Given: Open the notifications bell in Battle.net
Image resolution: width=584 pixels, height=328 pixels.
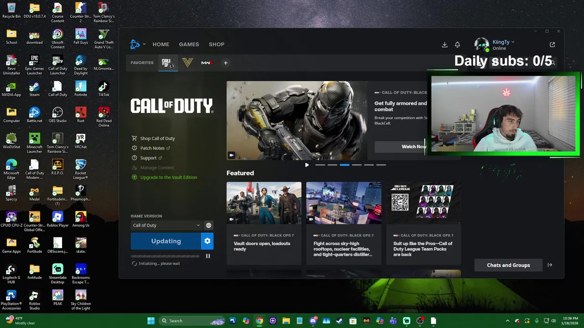Looking at the screenshot, I should coord(457,45).
